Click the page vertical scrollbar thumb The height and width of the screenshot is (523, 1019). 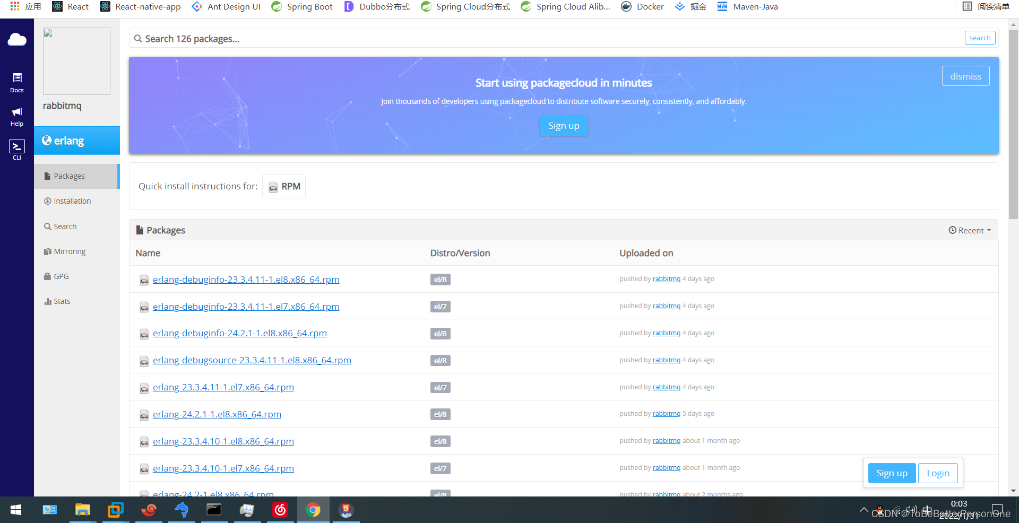(x=1013, y=123)
